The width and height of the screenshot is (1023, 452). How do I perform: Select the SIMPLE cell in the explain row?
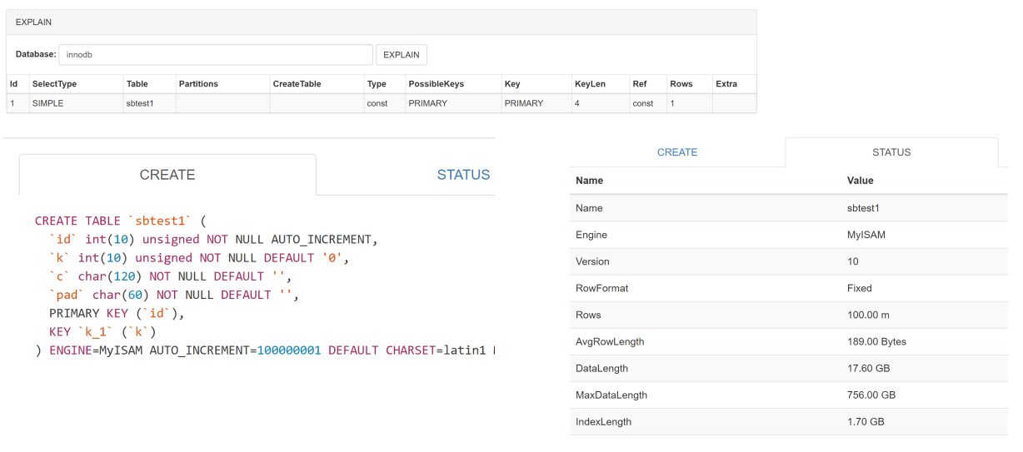click(x=47, y=103)
